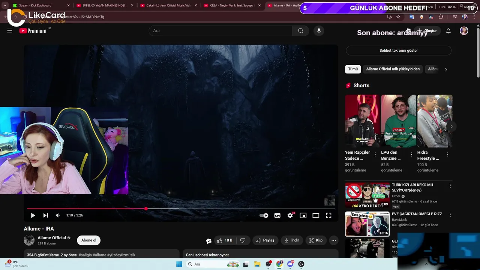This screenshot has height=270, width=480.
Task: Open EVE ÇAĞIRTAN OMEGLE RIZZ video title
Action: coord(417,214)
